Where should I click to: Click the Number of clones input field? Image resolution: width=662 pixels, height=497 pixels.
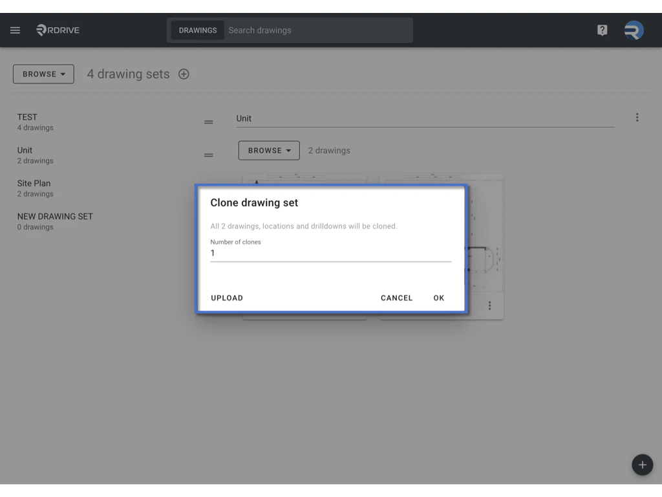pyautogui.click(x=330, y=253)
